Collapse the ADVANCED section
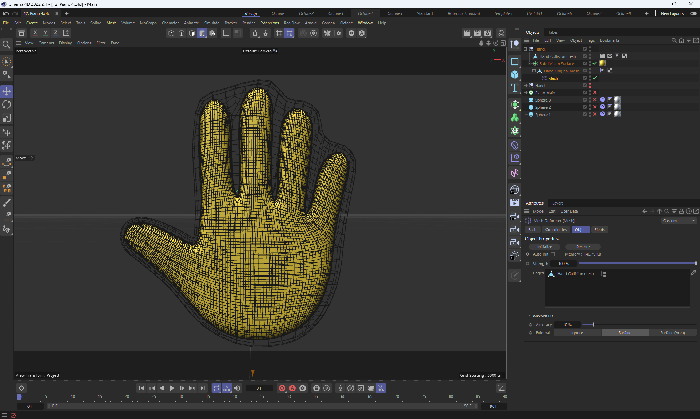 tap(529, 316)
